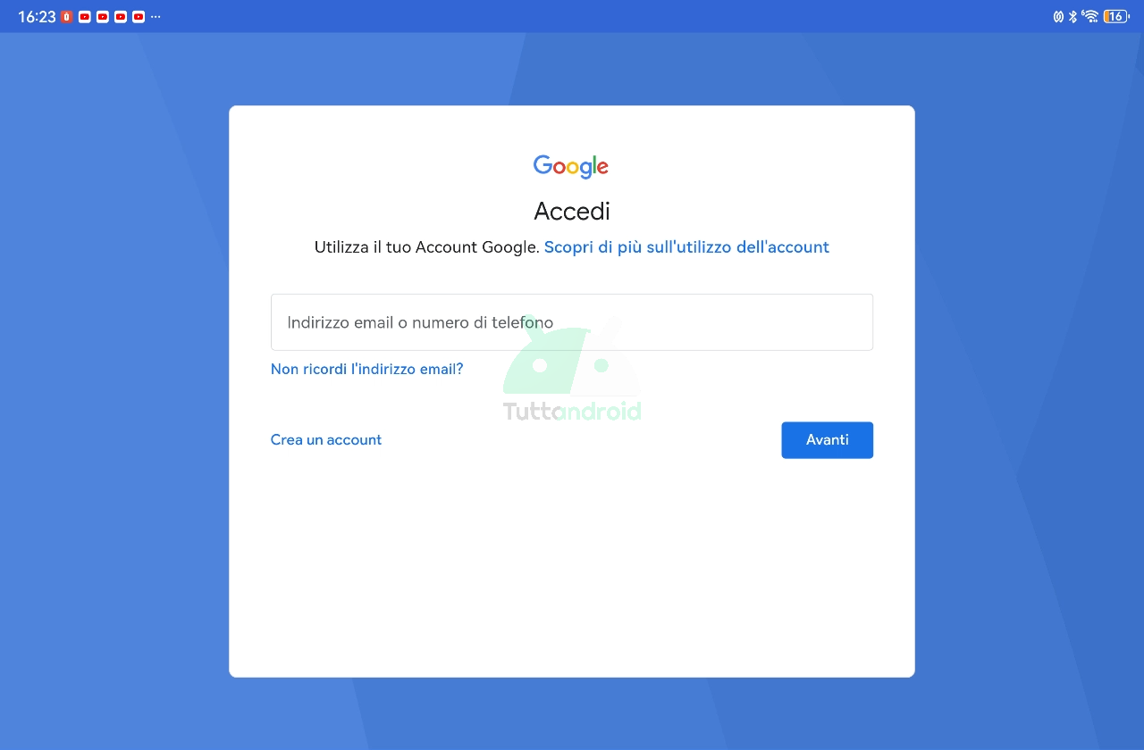Viewport: 1144px width, 750px height.
Task: Open the more notifications ellipsis in status bar
Action: 156,17
